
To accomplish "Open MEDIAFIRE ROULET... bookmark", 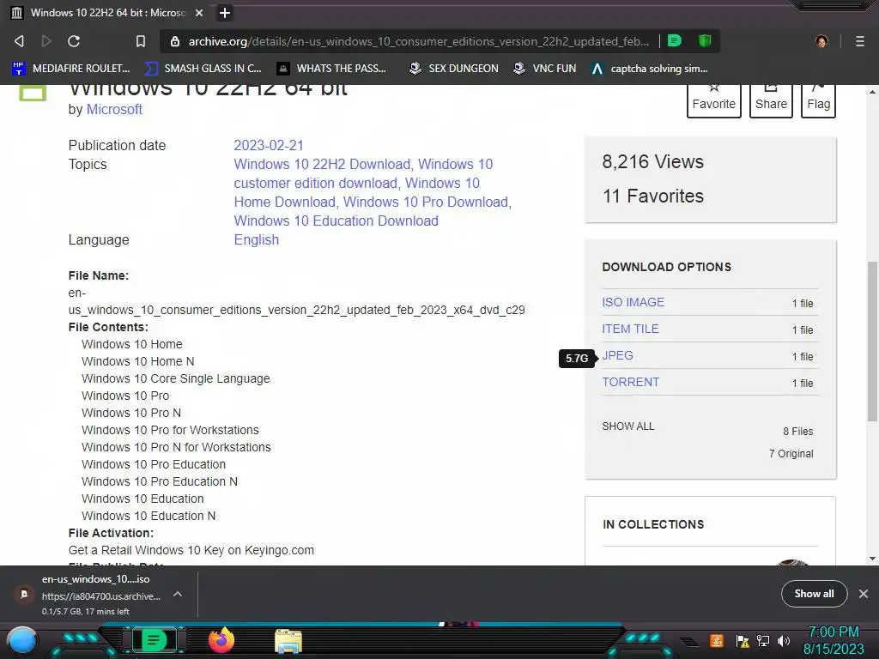I will point(70,69).
